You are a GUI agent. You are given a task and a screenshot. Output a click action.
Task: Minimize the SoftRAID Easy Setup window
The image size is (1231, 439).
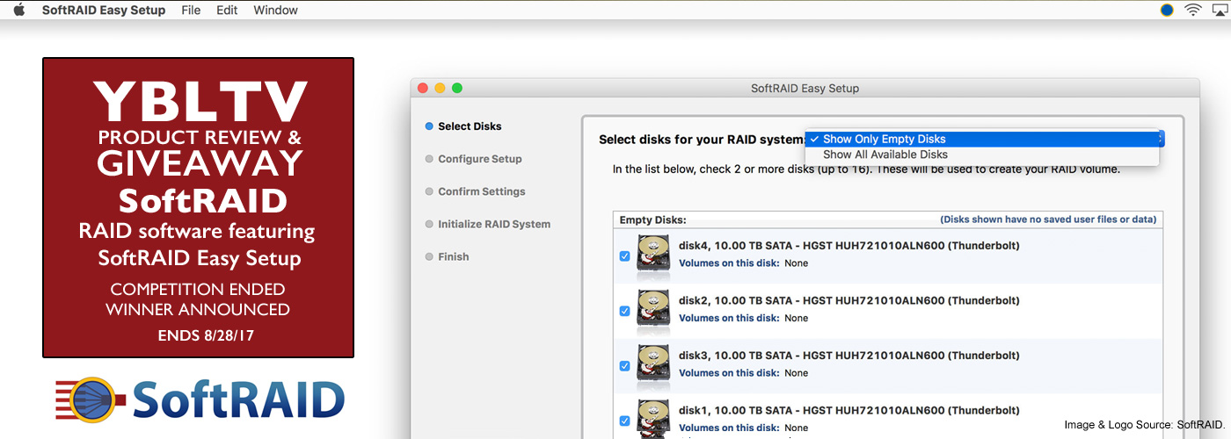coord(440,88)
